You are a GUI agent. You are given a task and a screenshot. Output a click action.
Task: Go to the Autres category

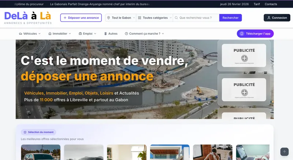tap(111, 34)
